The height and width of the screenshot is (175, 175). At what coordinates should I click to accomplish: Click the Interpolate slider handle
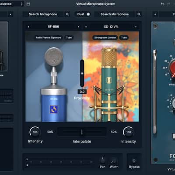point(82,132)
